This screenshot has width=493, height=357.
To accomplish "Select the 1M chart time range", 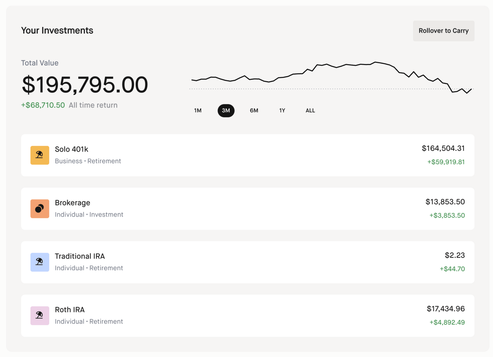I will pos(198,110).
